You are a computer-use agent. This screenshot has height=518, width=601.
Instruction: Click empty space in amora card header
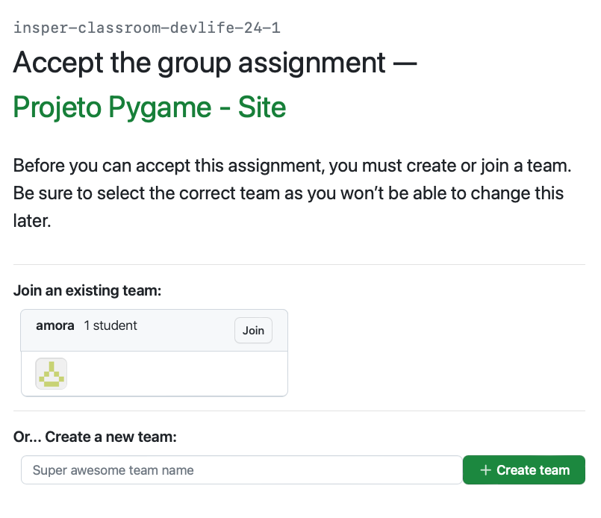[187, 331]
